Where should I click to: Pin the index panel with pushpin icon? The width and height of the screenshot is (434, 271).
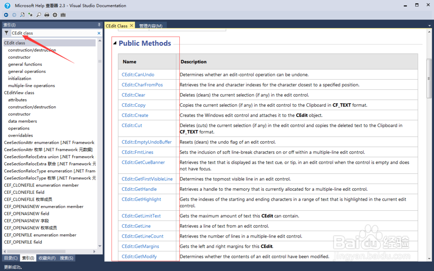(x=99, y=25)
